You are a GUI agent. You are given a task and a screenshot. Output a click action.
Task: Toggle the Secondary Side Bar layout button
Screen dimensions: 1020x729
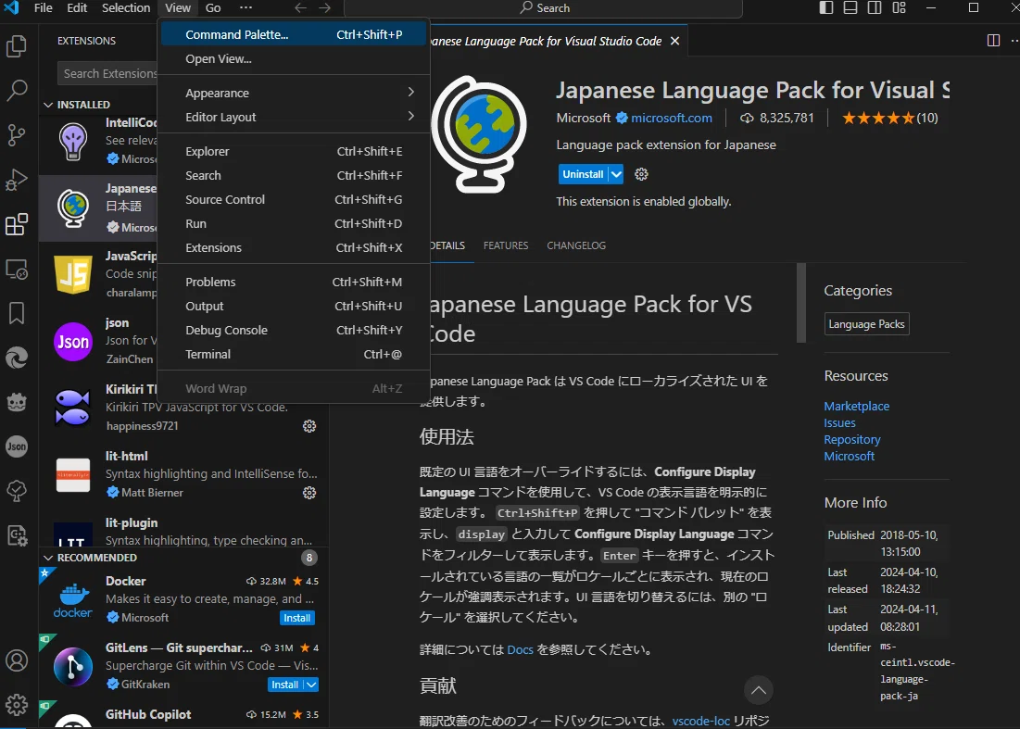[875, 7]
